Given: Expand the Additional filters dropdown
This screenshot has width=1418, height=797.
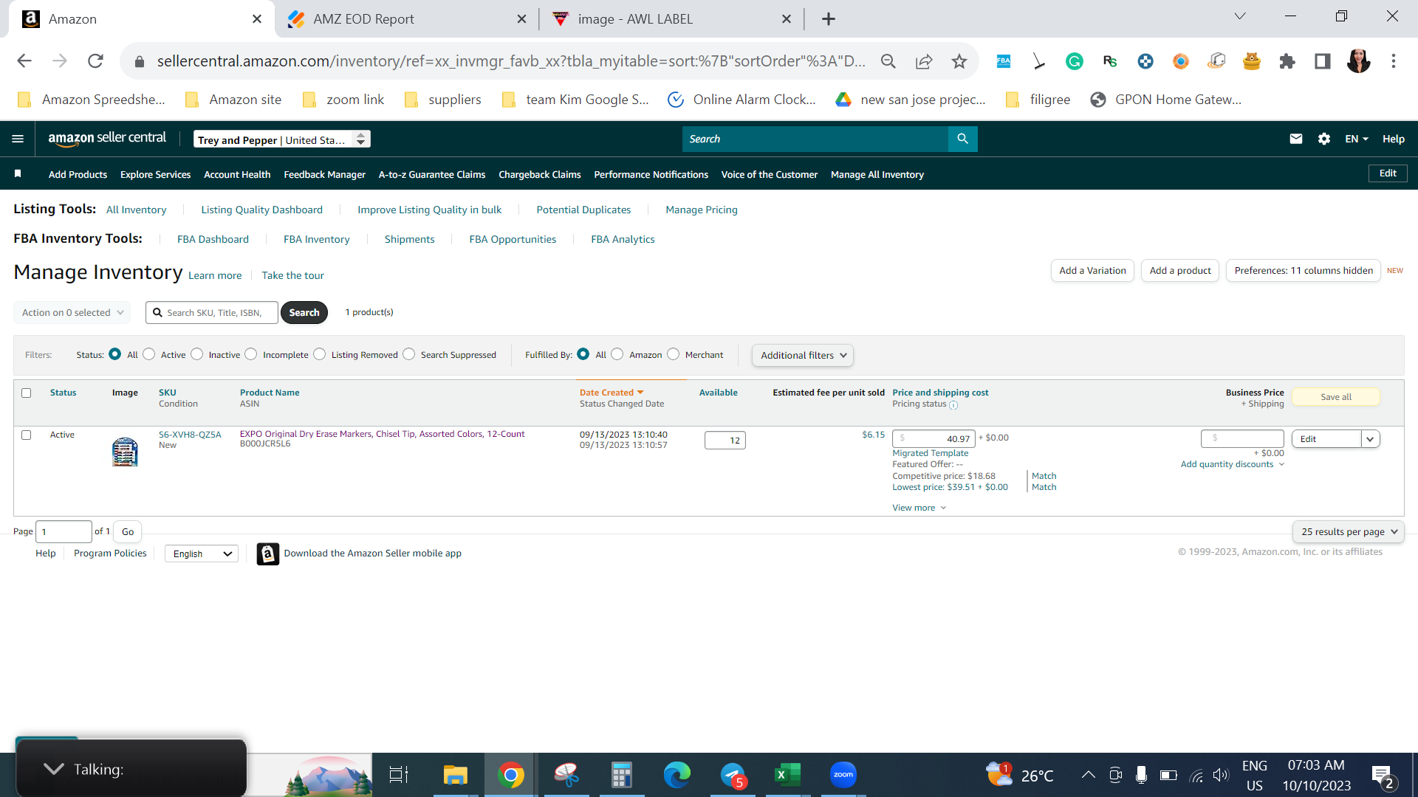Looking at the screenshot, I should pyautogui.click(x=803, y=356).
